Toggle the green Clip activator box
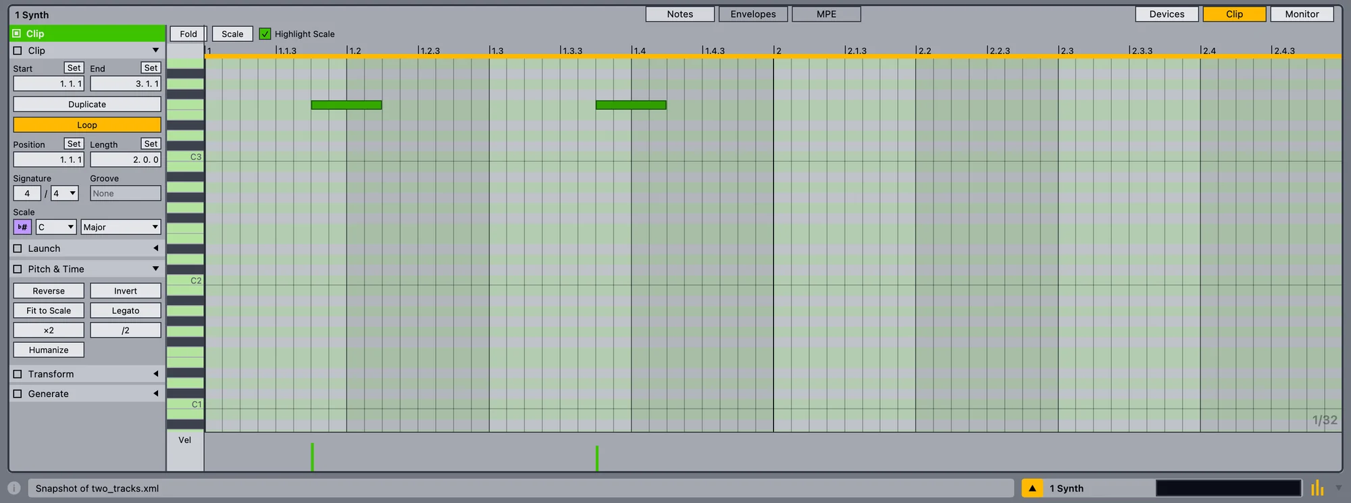The width and height of the screenshot is (1351, 503). (x=17, y=33)
